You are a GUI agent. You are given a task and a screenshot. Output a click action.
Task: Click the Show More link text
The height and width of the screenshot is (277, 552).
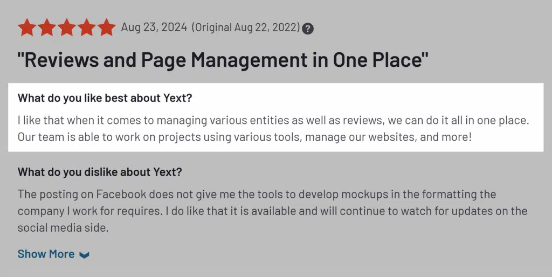[x=46, y=254]
